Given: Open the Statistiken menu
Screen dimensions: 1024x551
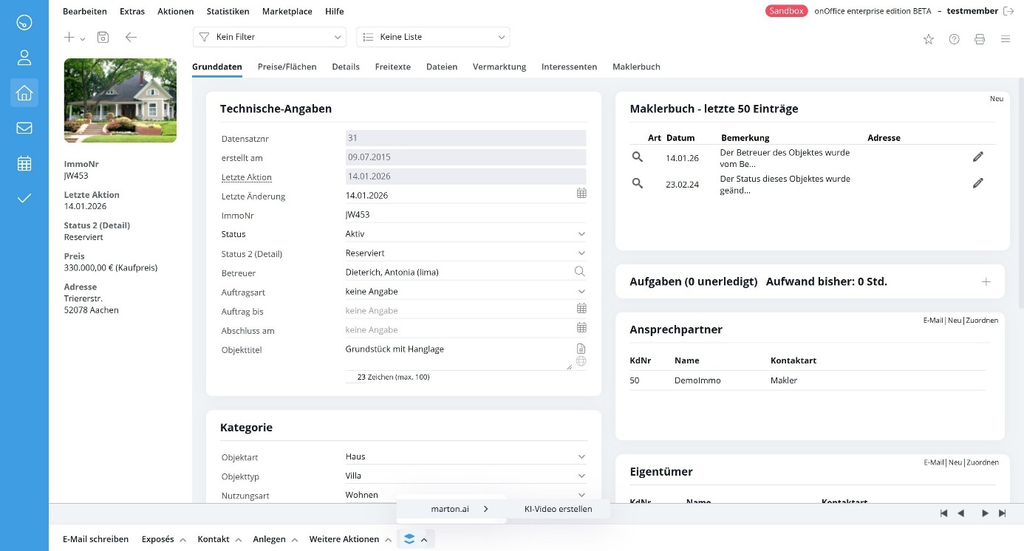Looking at the screenshot, I should (228, 11).
